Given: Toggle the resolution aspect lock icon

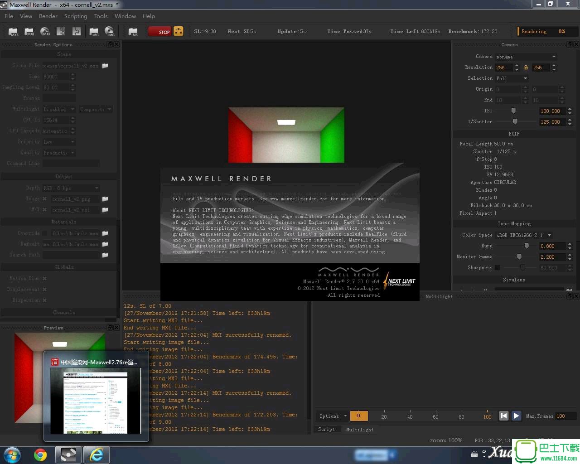Looking at the screenshot, I should [526, 68].
